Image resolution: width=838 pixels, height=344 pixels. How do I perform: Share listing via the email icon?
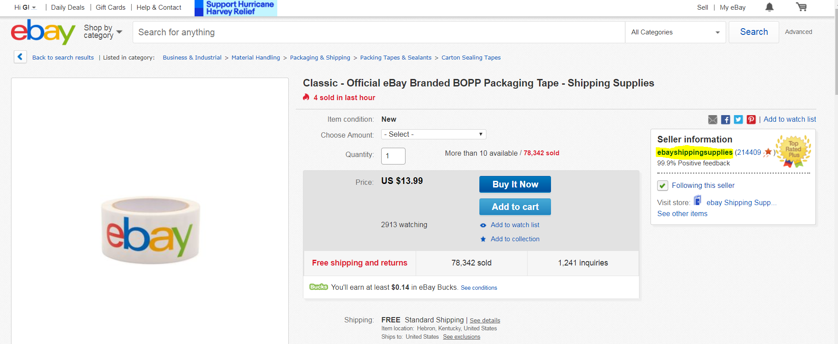pyautogui.click(x=712, y=119)
